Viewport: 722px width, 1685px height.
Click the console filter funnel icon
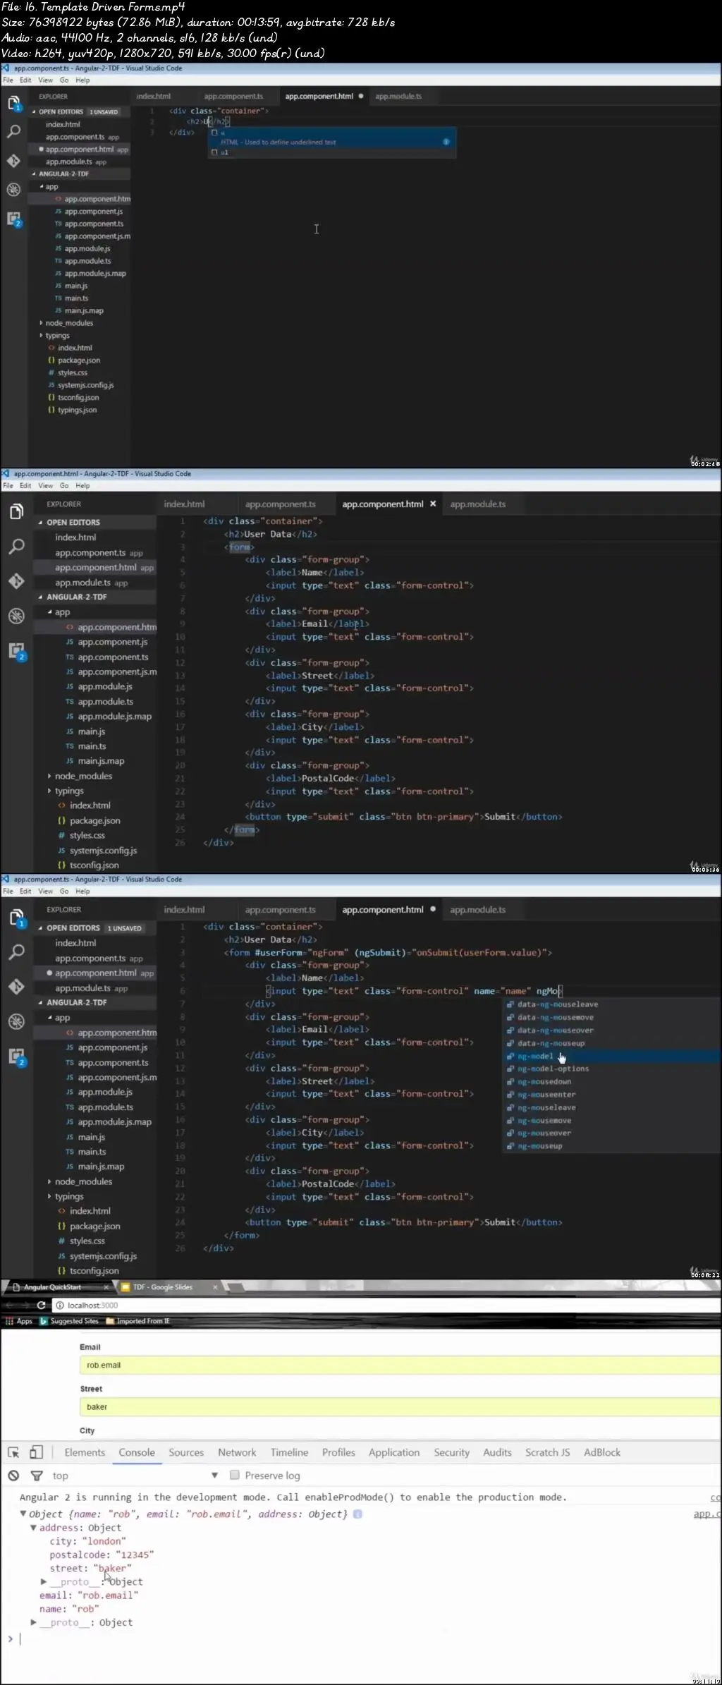(37, 1476)
